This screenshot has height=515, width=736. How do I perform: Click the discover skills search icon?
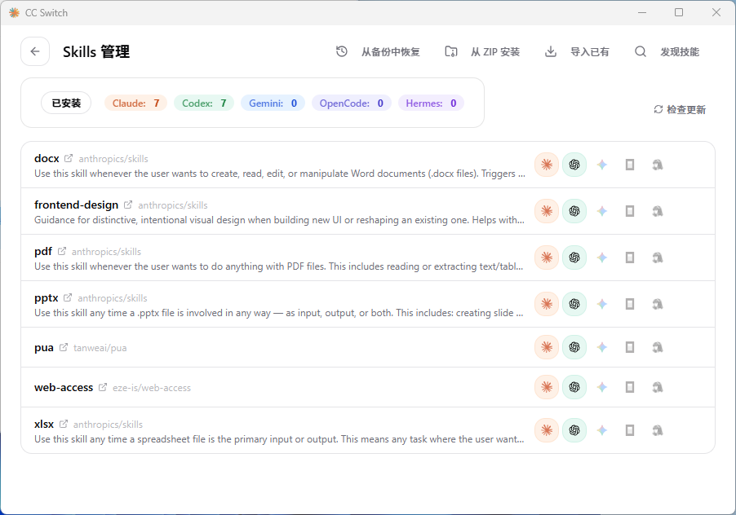641,51
